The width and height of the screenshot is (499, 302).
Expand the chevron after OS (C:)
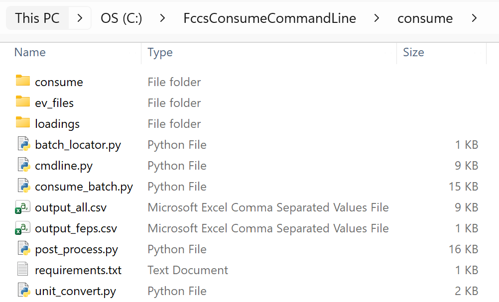coord(162,18)
